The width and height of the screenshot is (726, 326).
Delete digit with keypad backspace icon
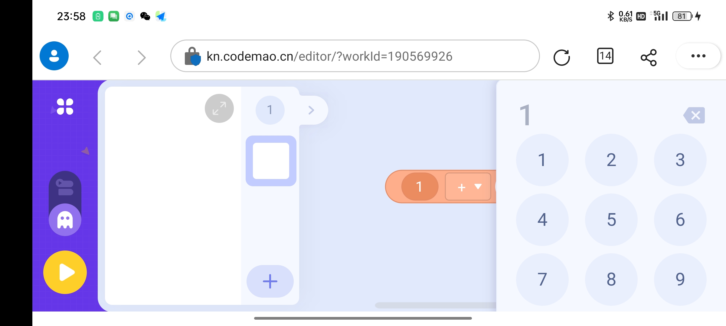[x=694, y=115]
